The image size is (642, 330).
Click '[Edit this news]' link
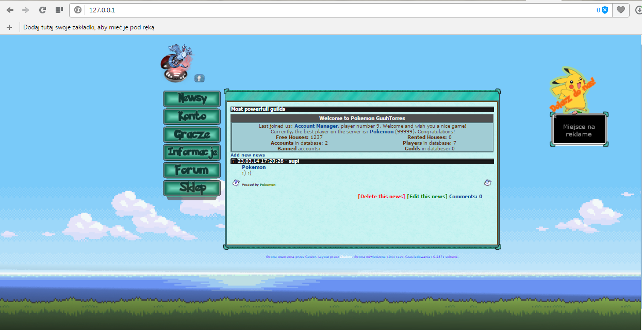coord(427,197)
